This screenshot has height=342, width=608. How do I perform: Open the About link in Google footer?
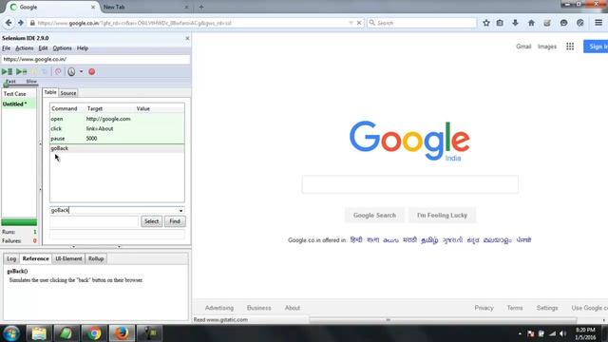click(x=293, y=308)
